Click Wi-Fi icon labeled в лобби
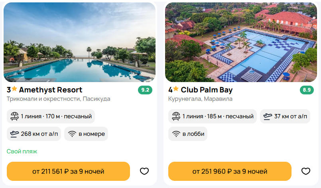This screenshot has width=321, height=188. [x=176, y=134]
